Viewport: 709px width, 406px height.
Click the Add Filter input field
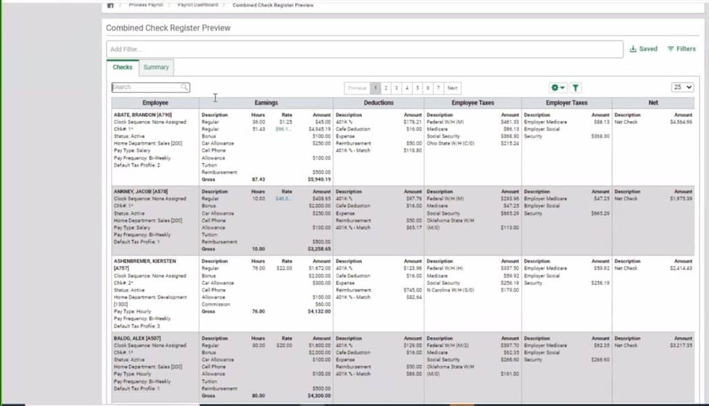click(271, 48)
